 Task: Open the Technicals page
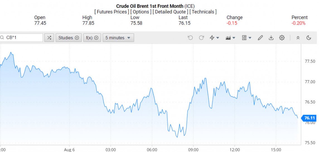coord(203,12)
